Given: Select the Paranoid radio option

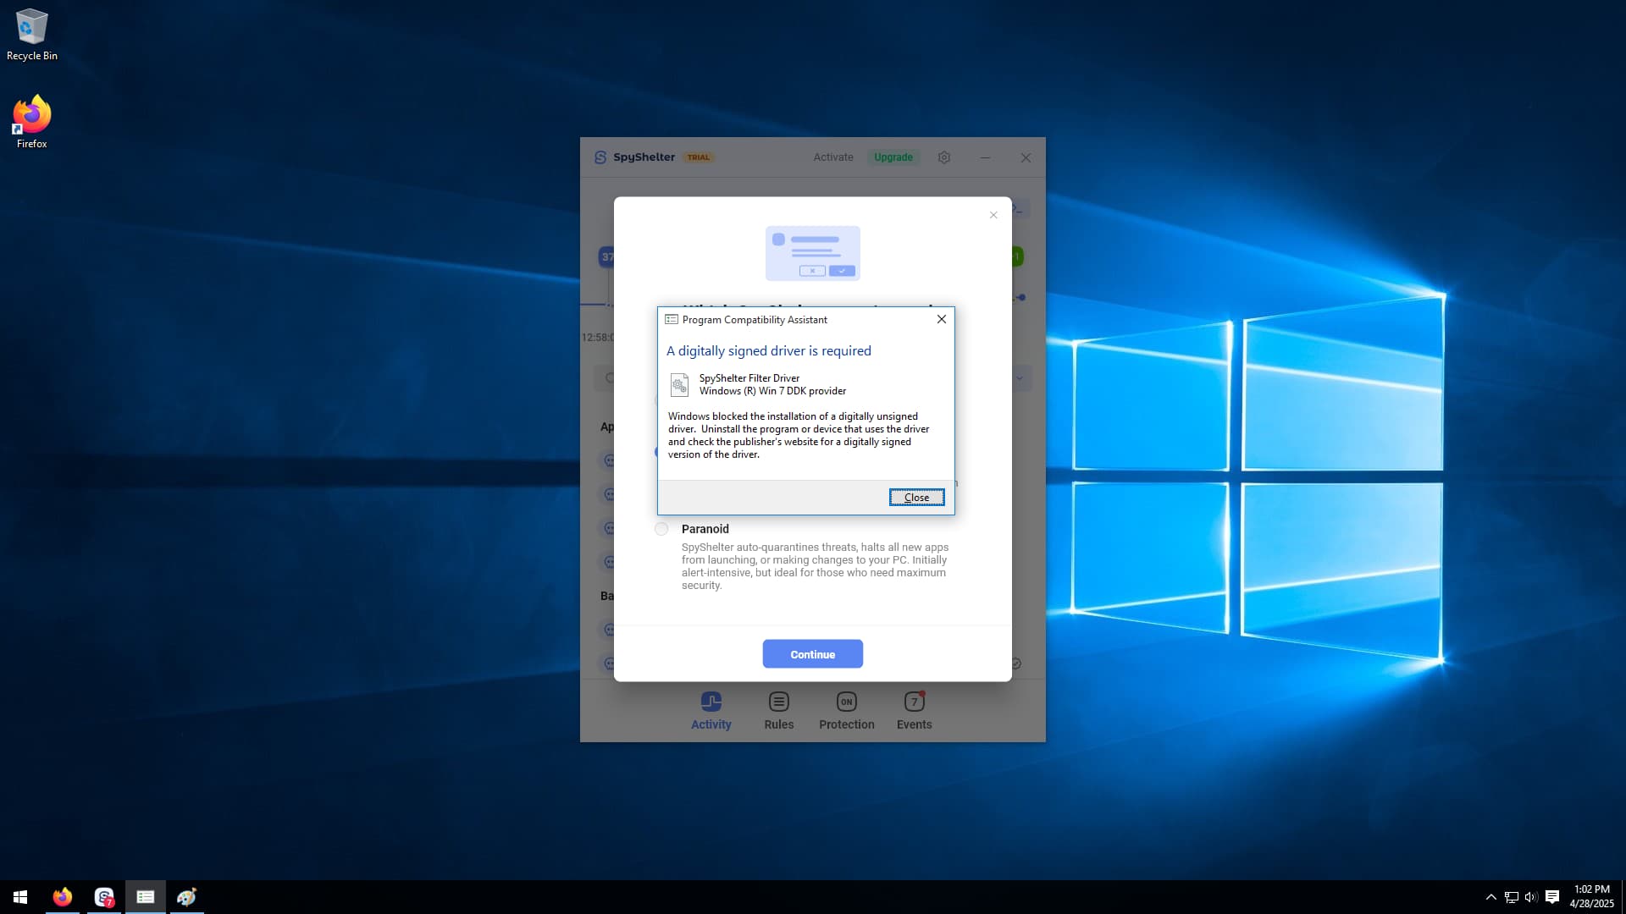Looking at the screenshot, I should tap(661, 529).
